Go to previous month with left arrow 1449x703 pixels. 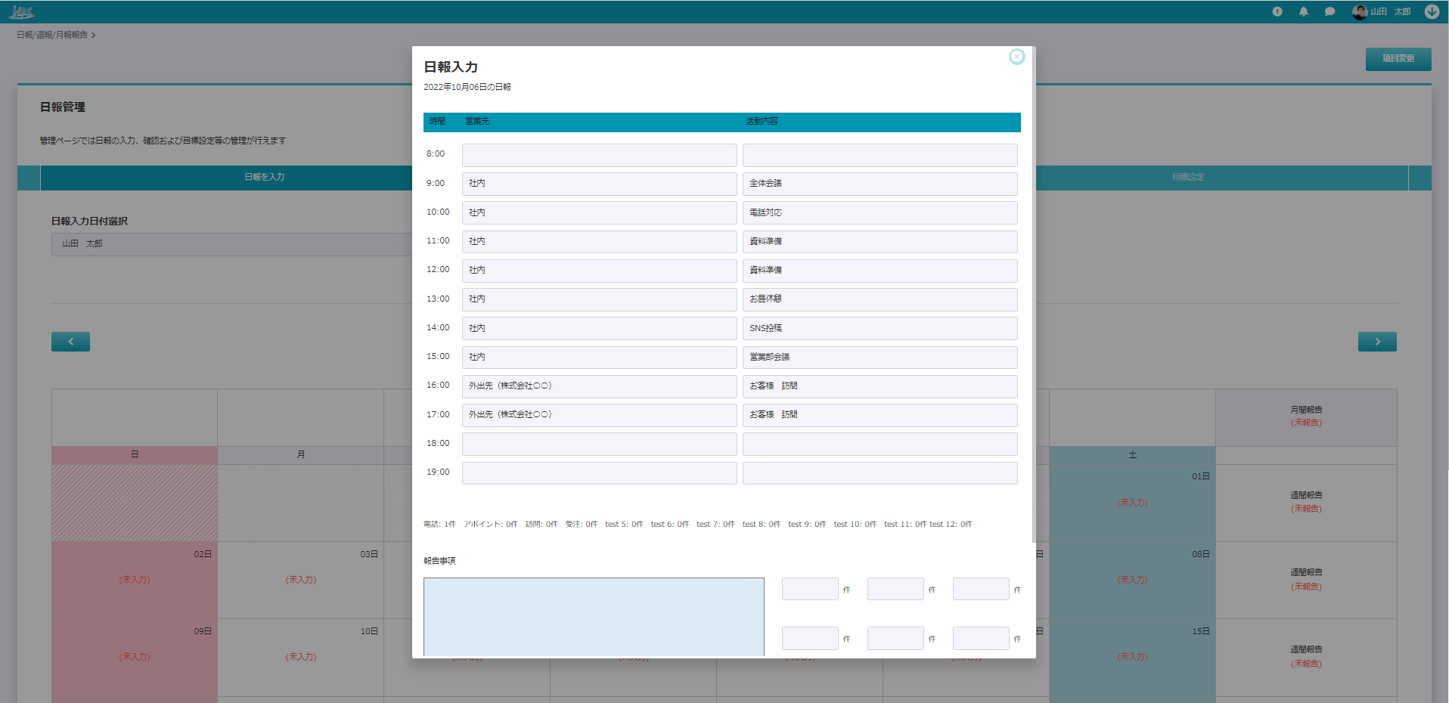point(70,342)
